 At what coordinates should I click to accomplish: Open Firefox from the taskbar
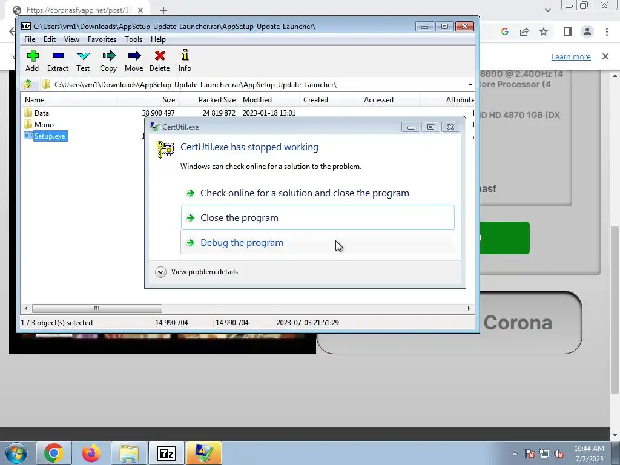[x=91, y=453]
